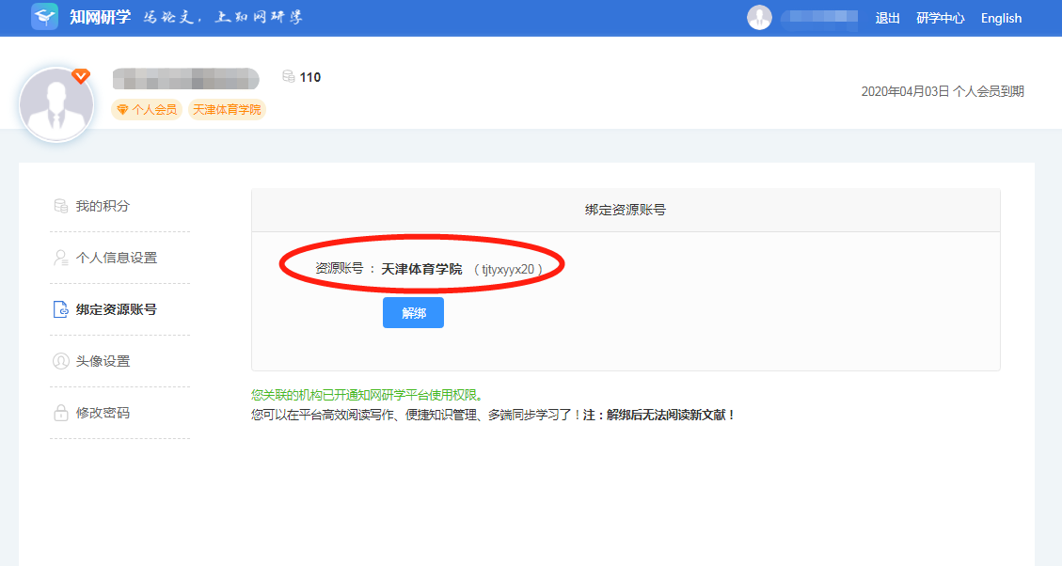Click the orange VIP badge on avatar
Viewport: 1062px width, 566px height.
coord(81,76)
